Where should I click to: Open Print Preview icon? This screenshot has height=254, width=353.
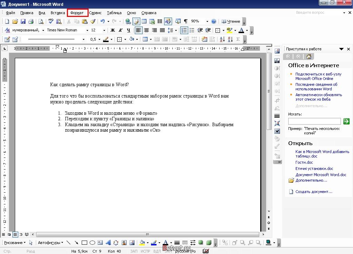coord(41,21)
